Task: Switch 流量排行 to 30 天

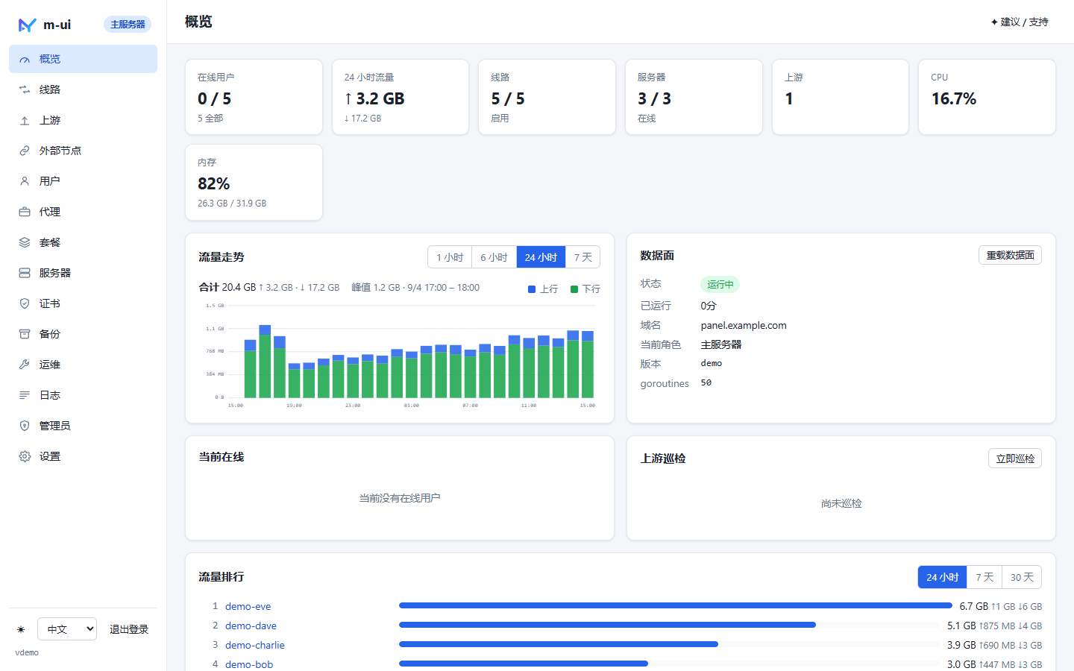Action: point(1022,577)
